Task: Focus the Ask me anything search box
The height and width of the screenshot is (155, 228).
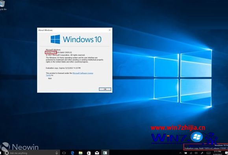Action: 32,153
